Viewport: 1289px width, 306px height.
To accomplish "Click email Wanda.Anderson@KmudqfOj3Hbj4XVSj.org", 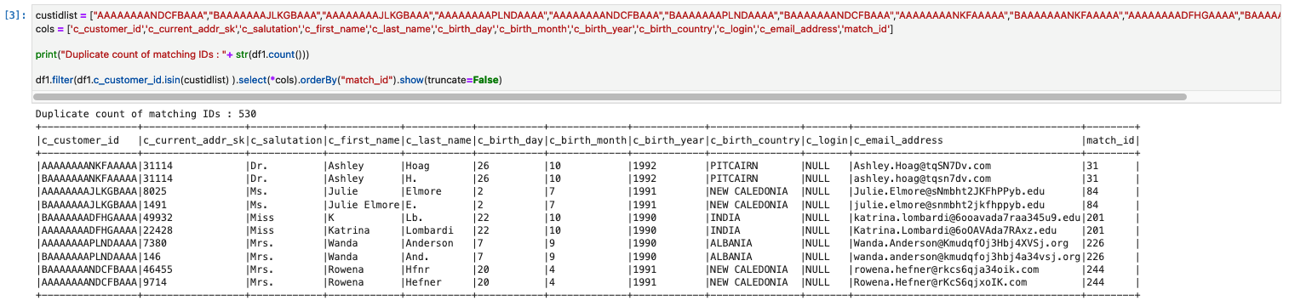I will coord(960,243).
